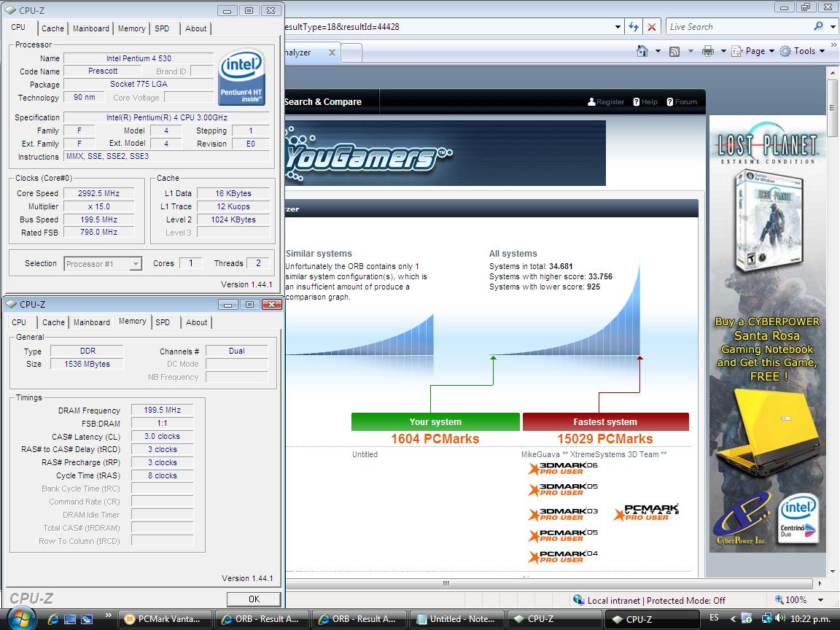Click Search & Compare on ORB header
The height and width of the screenshot is (630, 840).
click(x=323, y=102)
